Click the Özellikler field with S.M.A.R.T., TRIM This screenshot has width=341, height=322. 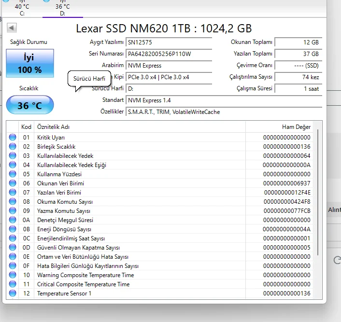click(x=224, y=112)
